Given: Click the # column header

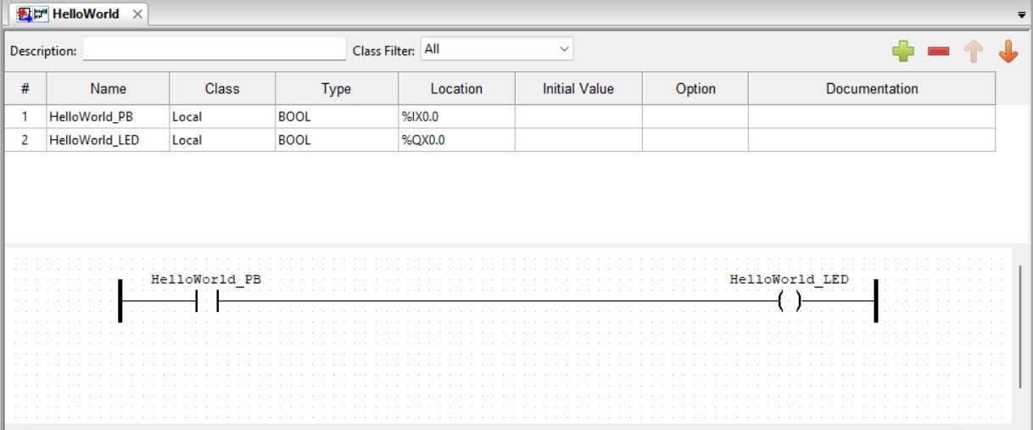Looking at the screenshot, I should point(25,88).
